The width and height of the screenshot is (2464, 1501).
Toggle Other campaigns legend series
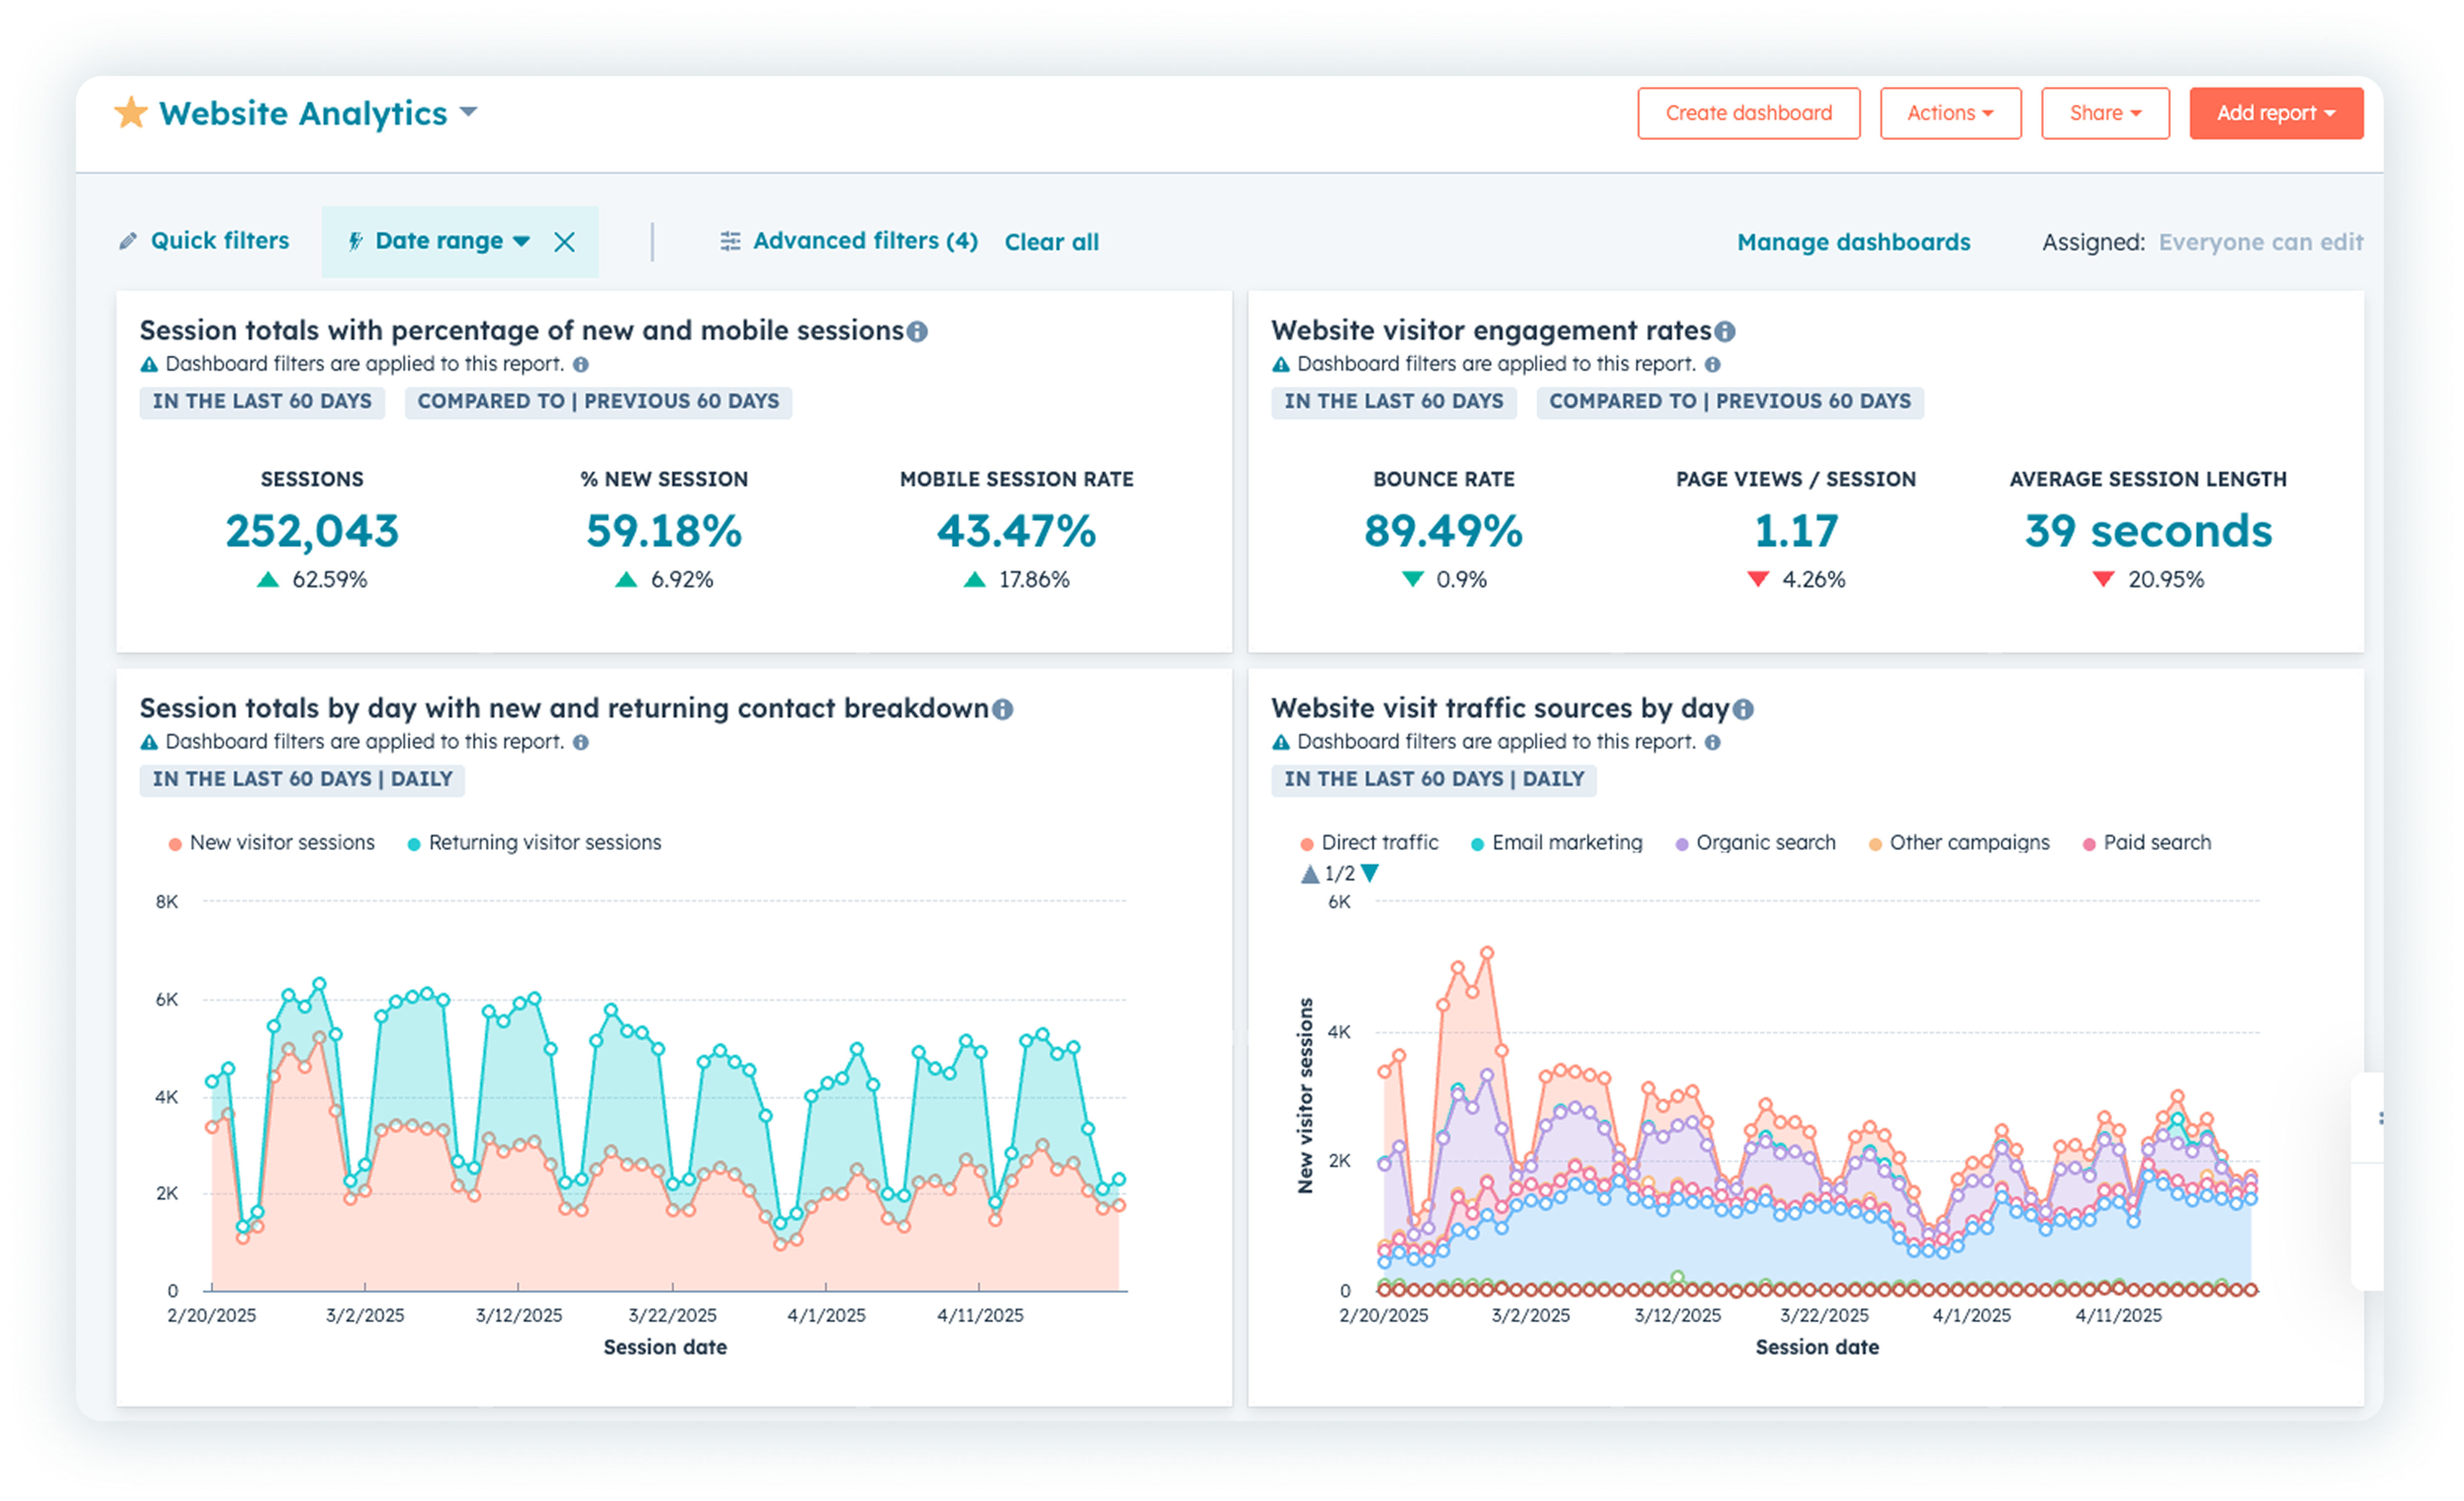point(1959,843)
